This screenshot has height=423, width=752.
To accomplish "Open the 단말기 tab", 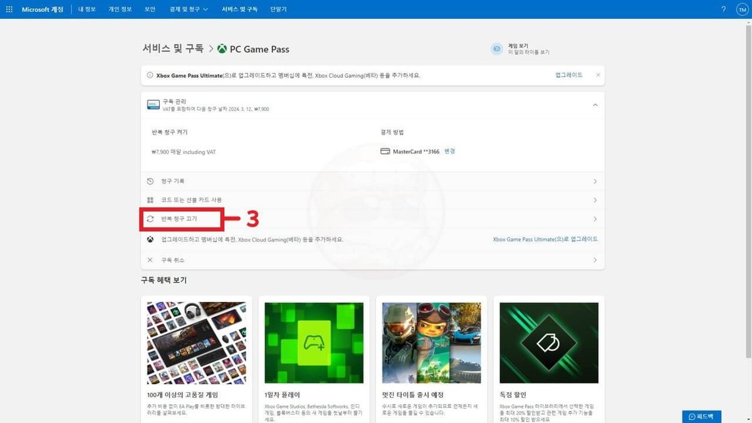I will 278,9.
